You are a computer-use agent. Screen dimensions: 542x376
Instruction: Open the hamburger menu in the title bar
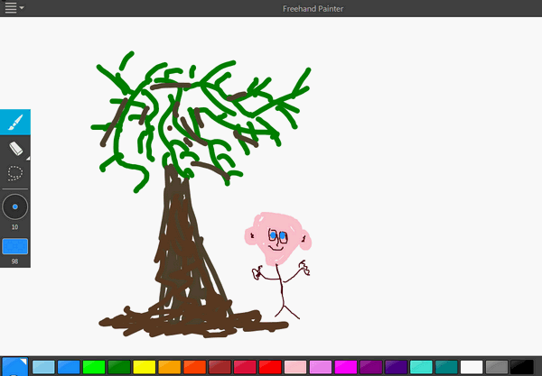tap(14, 7)
